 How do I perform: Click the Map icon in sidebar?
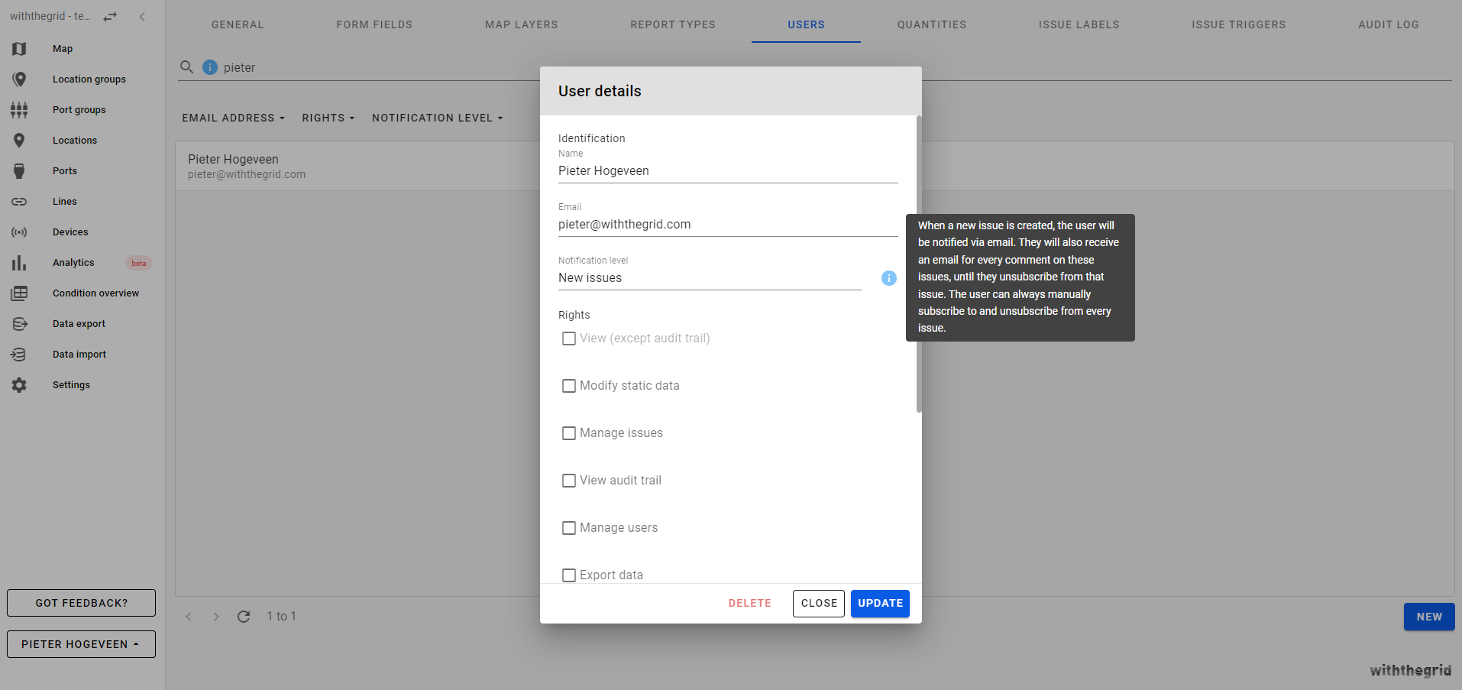19,49
